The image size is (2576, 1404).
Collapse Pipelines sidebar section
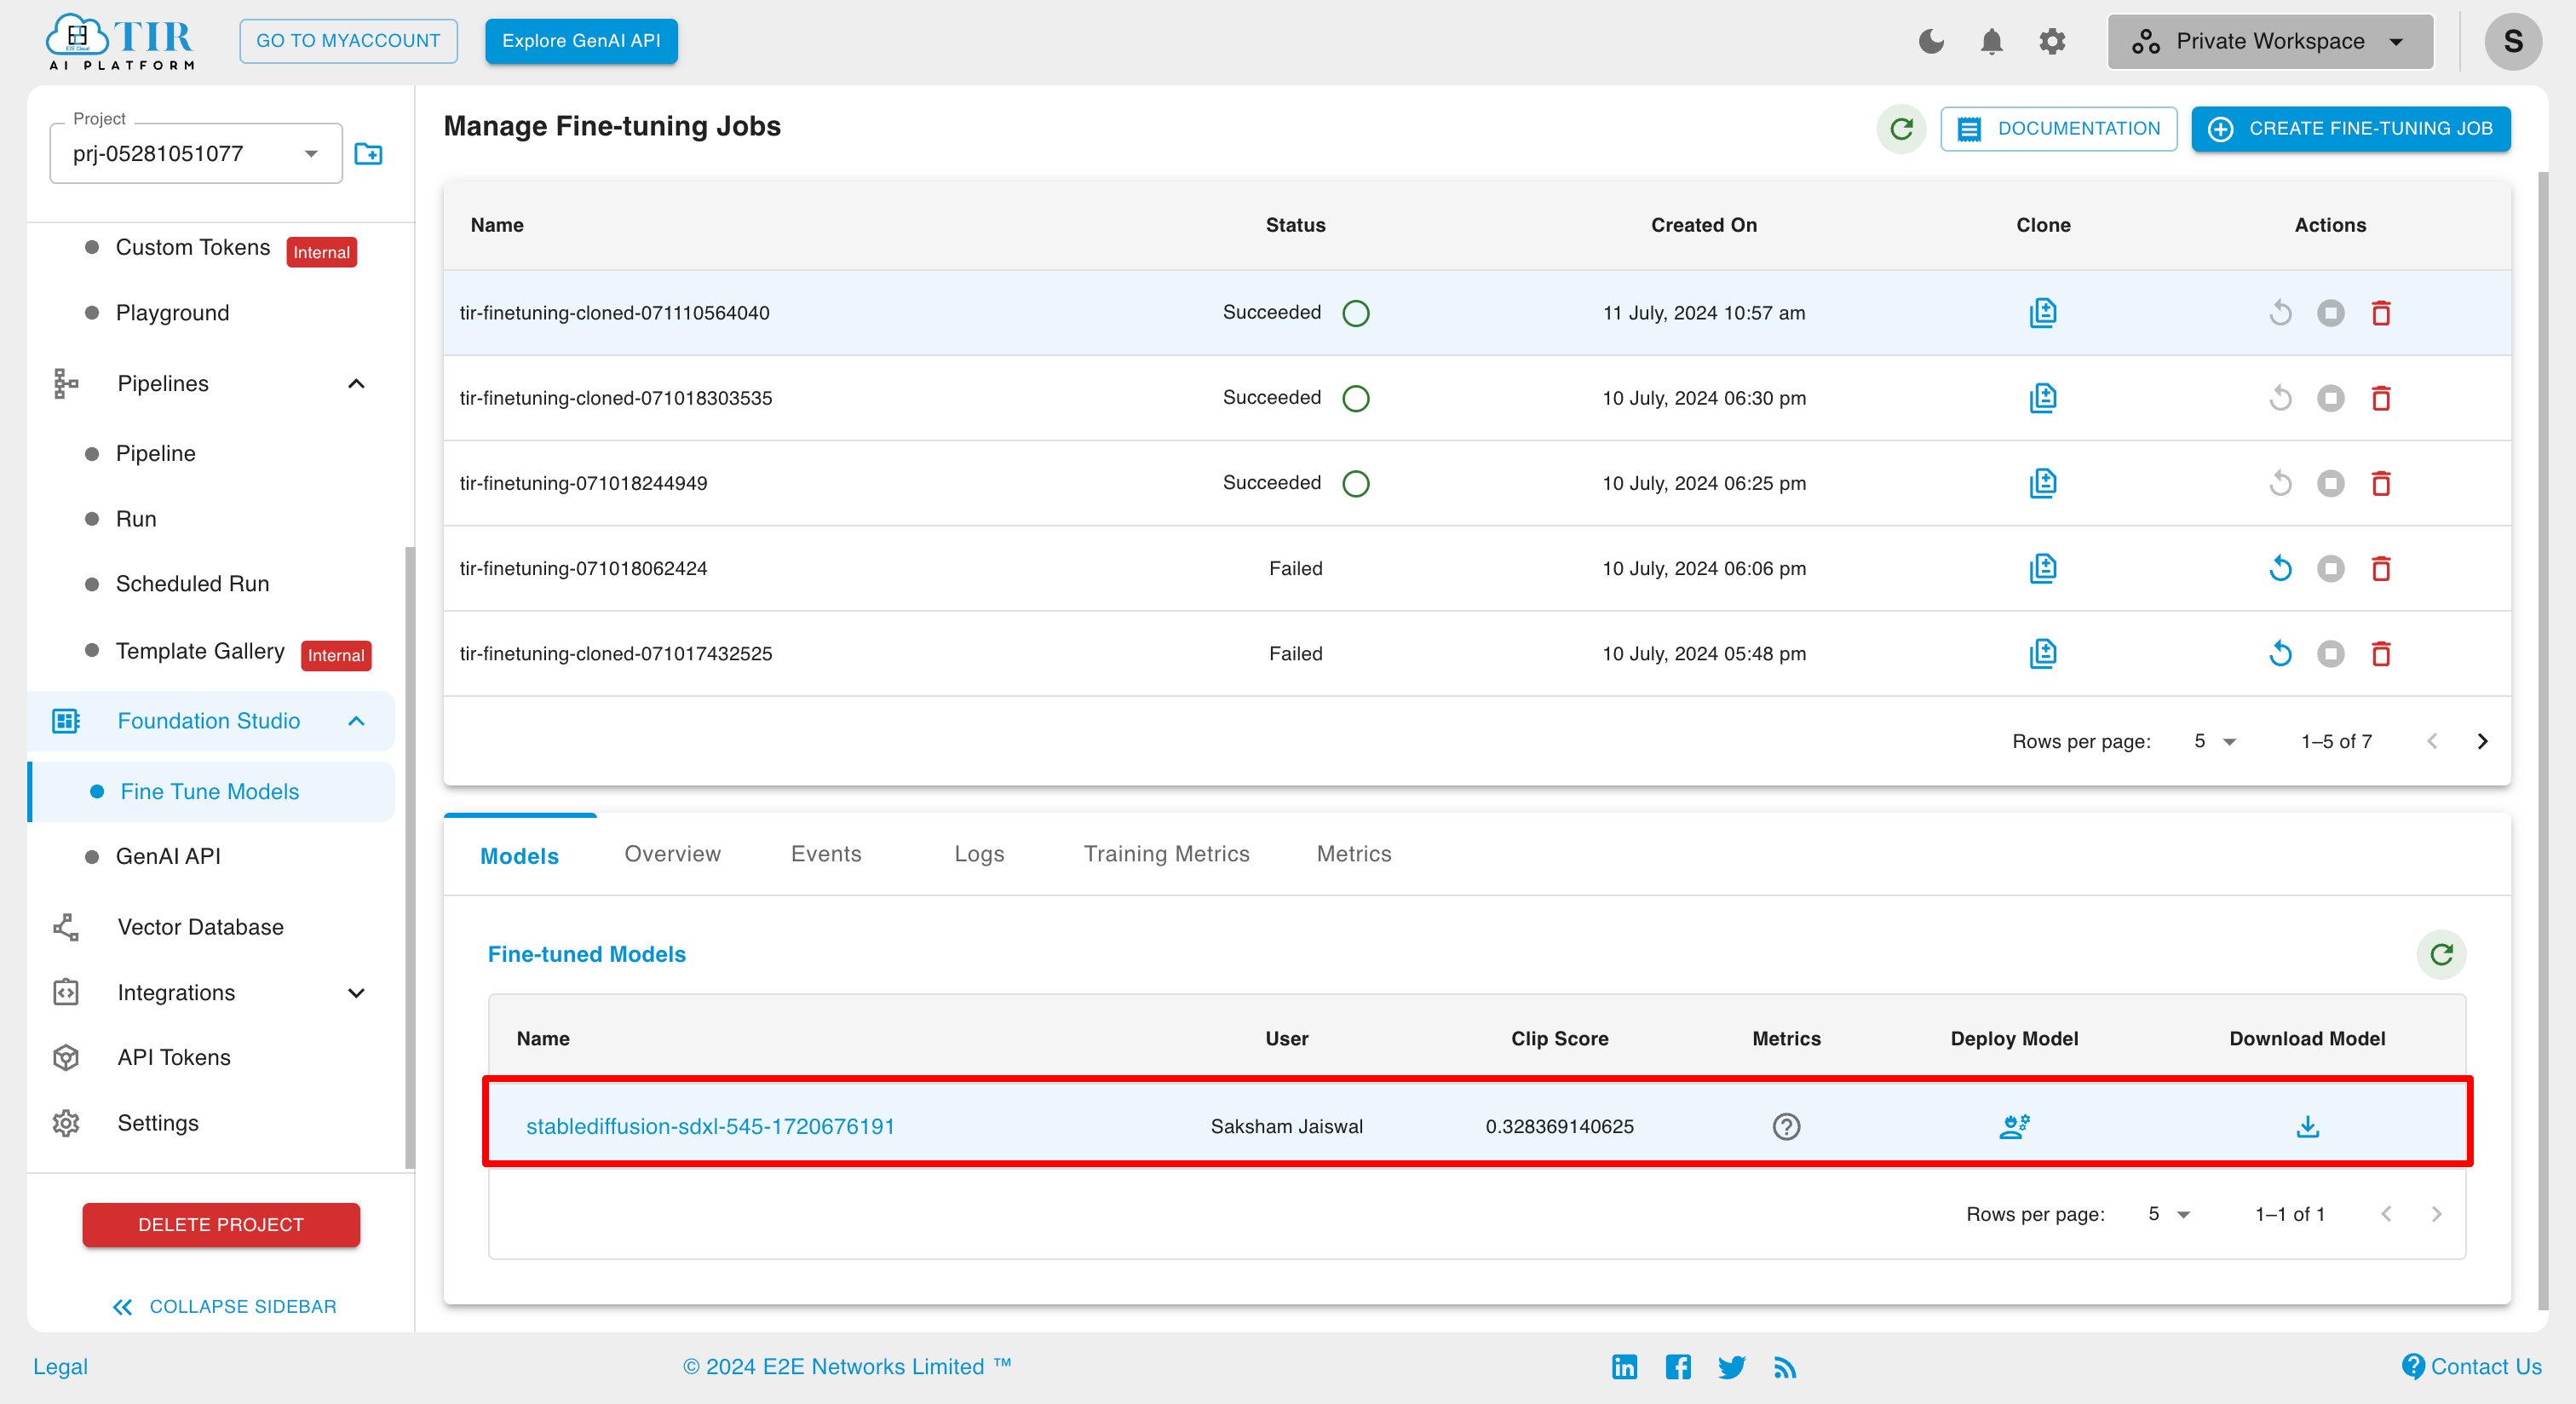(x=356, y=383)
